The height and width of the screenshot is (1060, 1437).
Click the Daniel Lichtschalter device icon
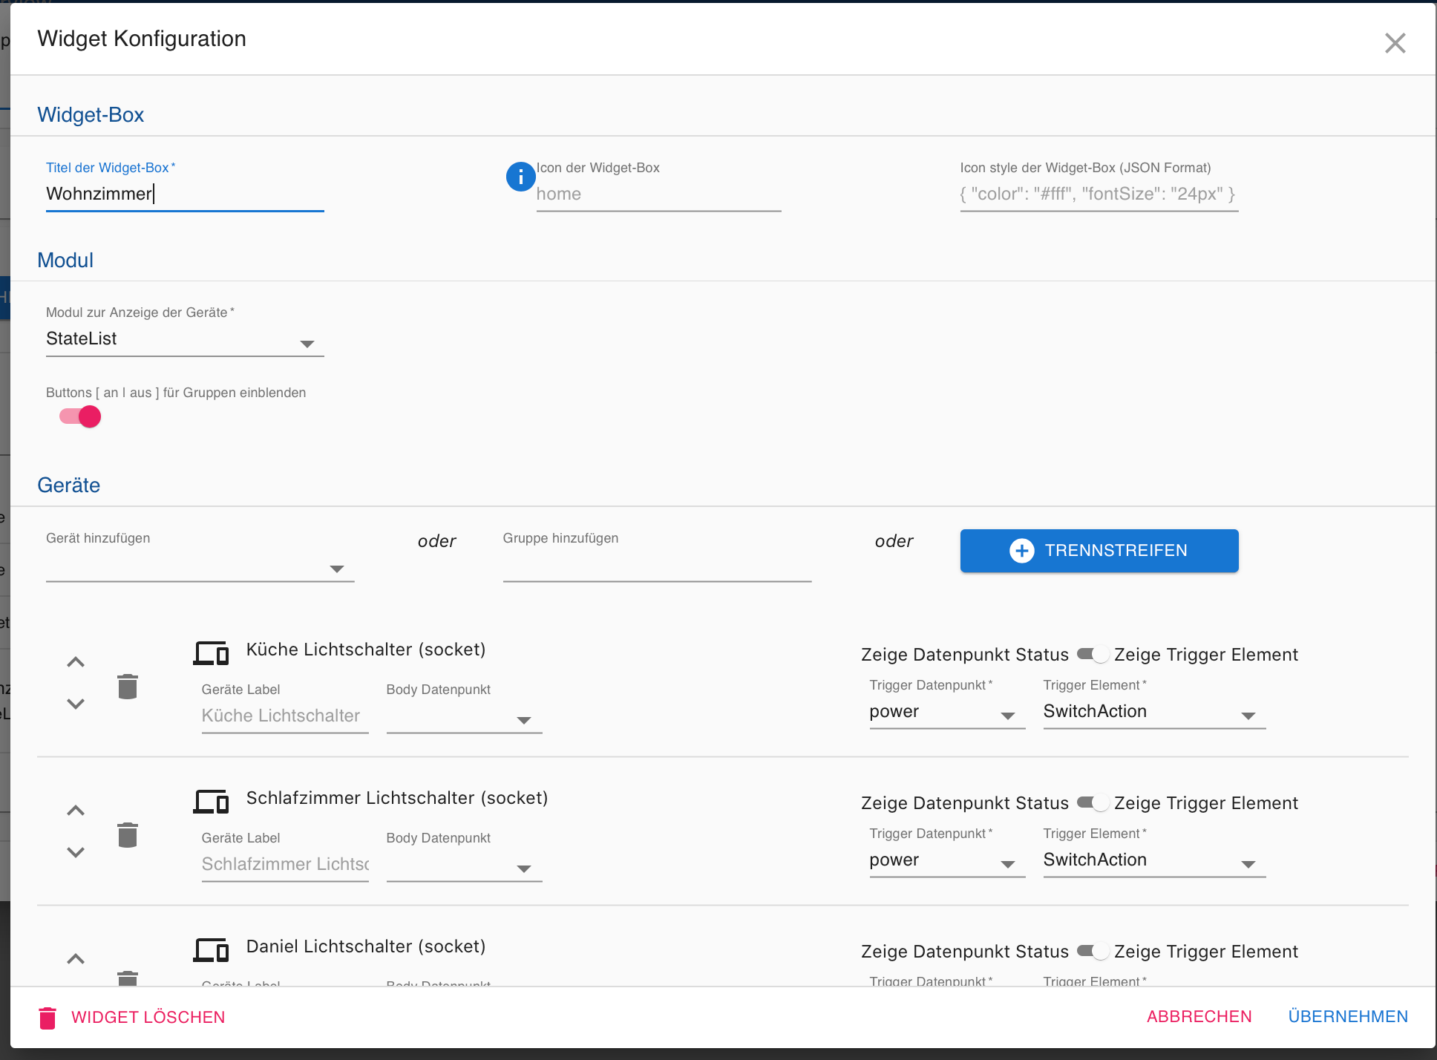(211, 949)
